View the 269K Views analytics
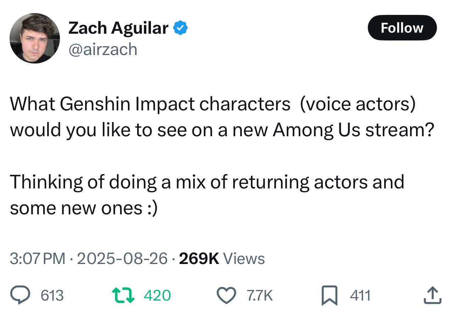Image resolution: width=455 pixels, height=330 pixels. pyautogui.click(x=222, y=258)
